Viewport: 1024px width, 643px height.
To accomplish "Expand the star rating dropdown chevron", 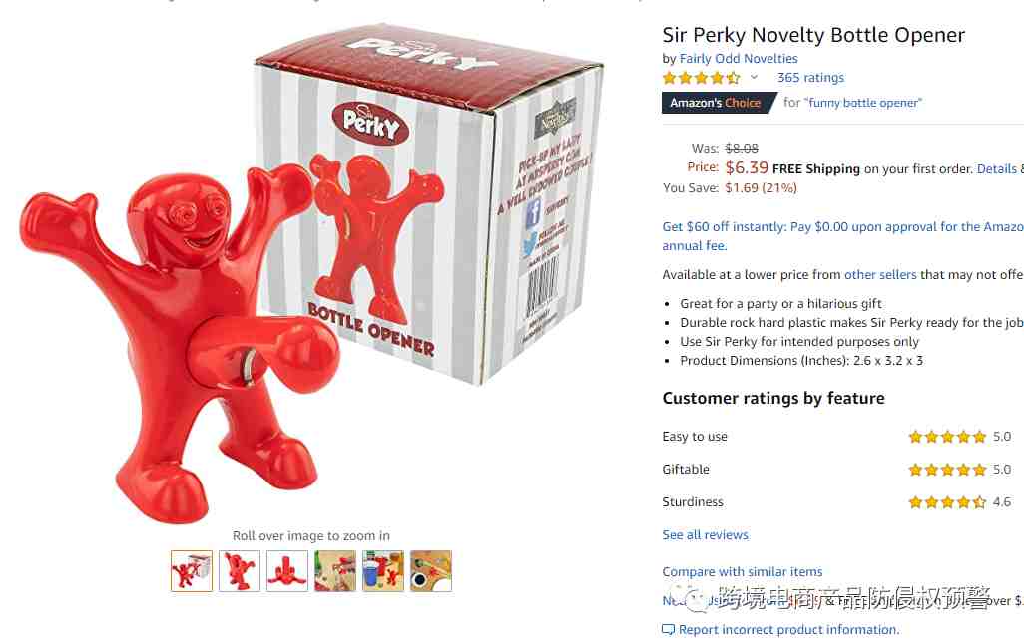I will point(754,78).
